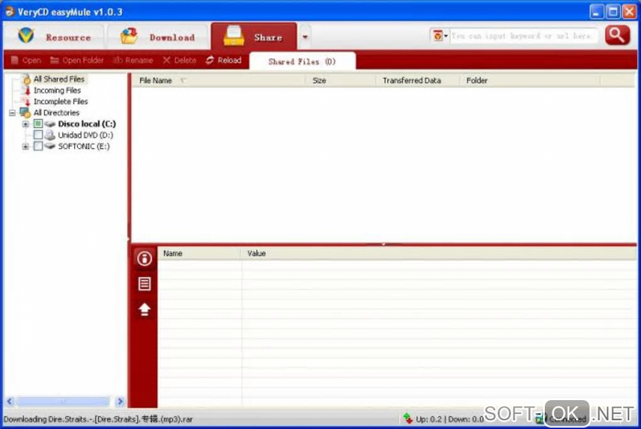
Task: Show the comments list panel icon
Action: click(x=145, y=283)
